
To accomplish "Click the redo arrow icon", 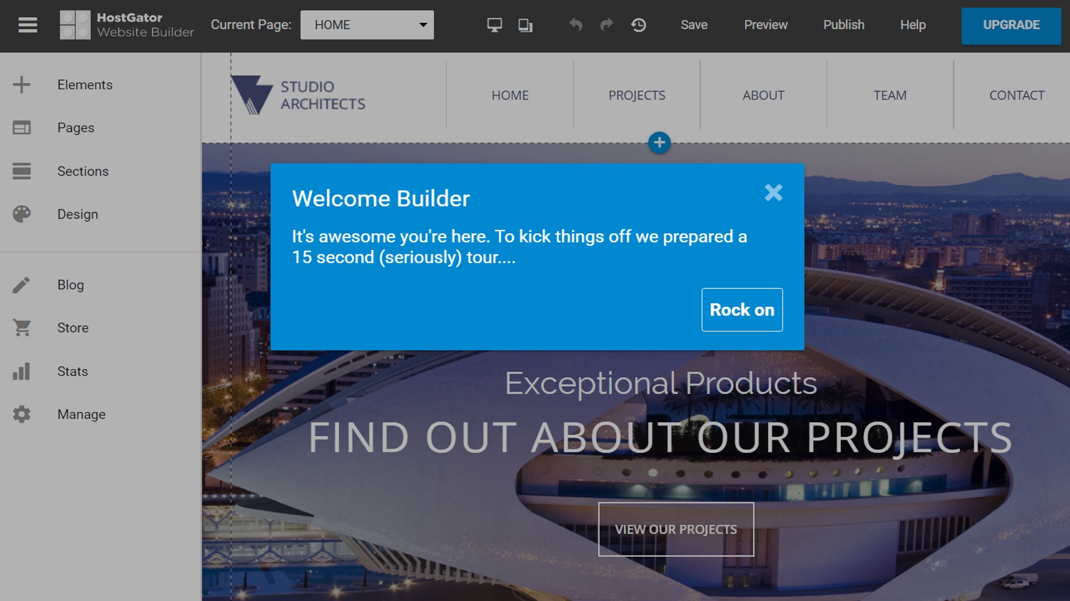I will coord(606,24).
